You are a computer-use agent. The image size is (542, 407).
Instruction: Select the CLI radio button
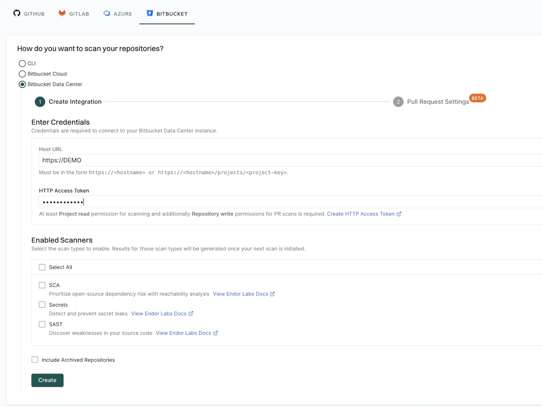coord(22,63)
